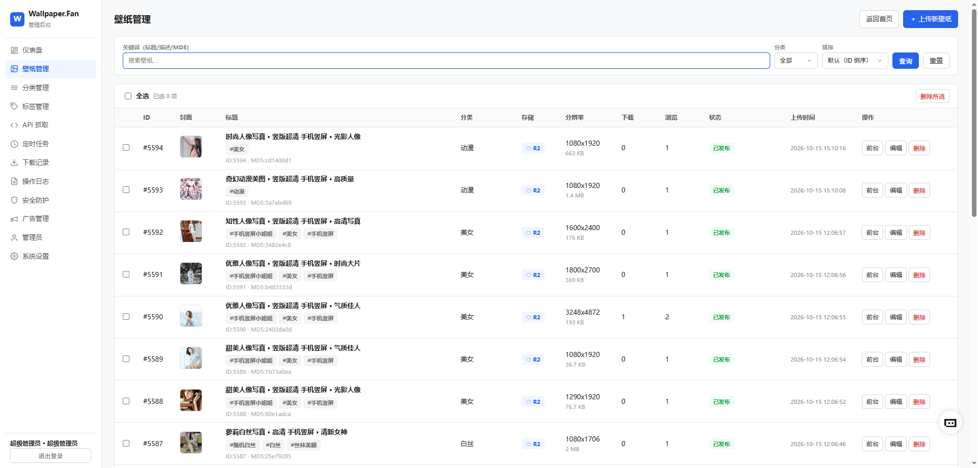Image resolution: width=978 pixels, height=468 pixels.
Task: Click the clock icon beside 定时任务
Action: pos(14,144)
